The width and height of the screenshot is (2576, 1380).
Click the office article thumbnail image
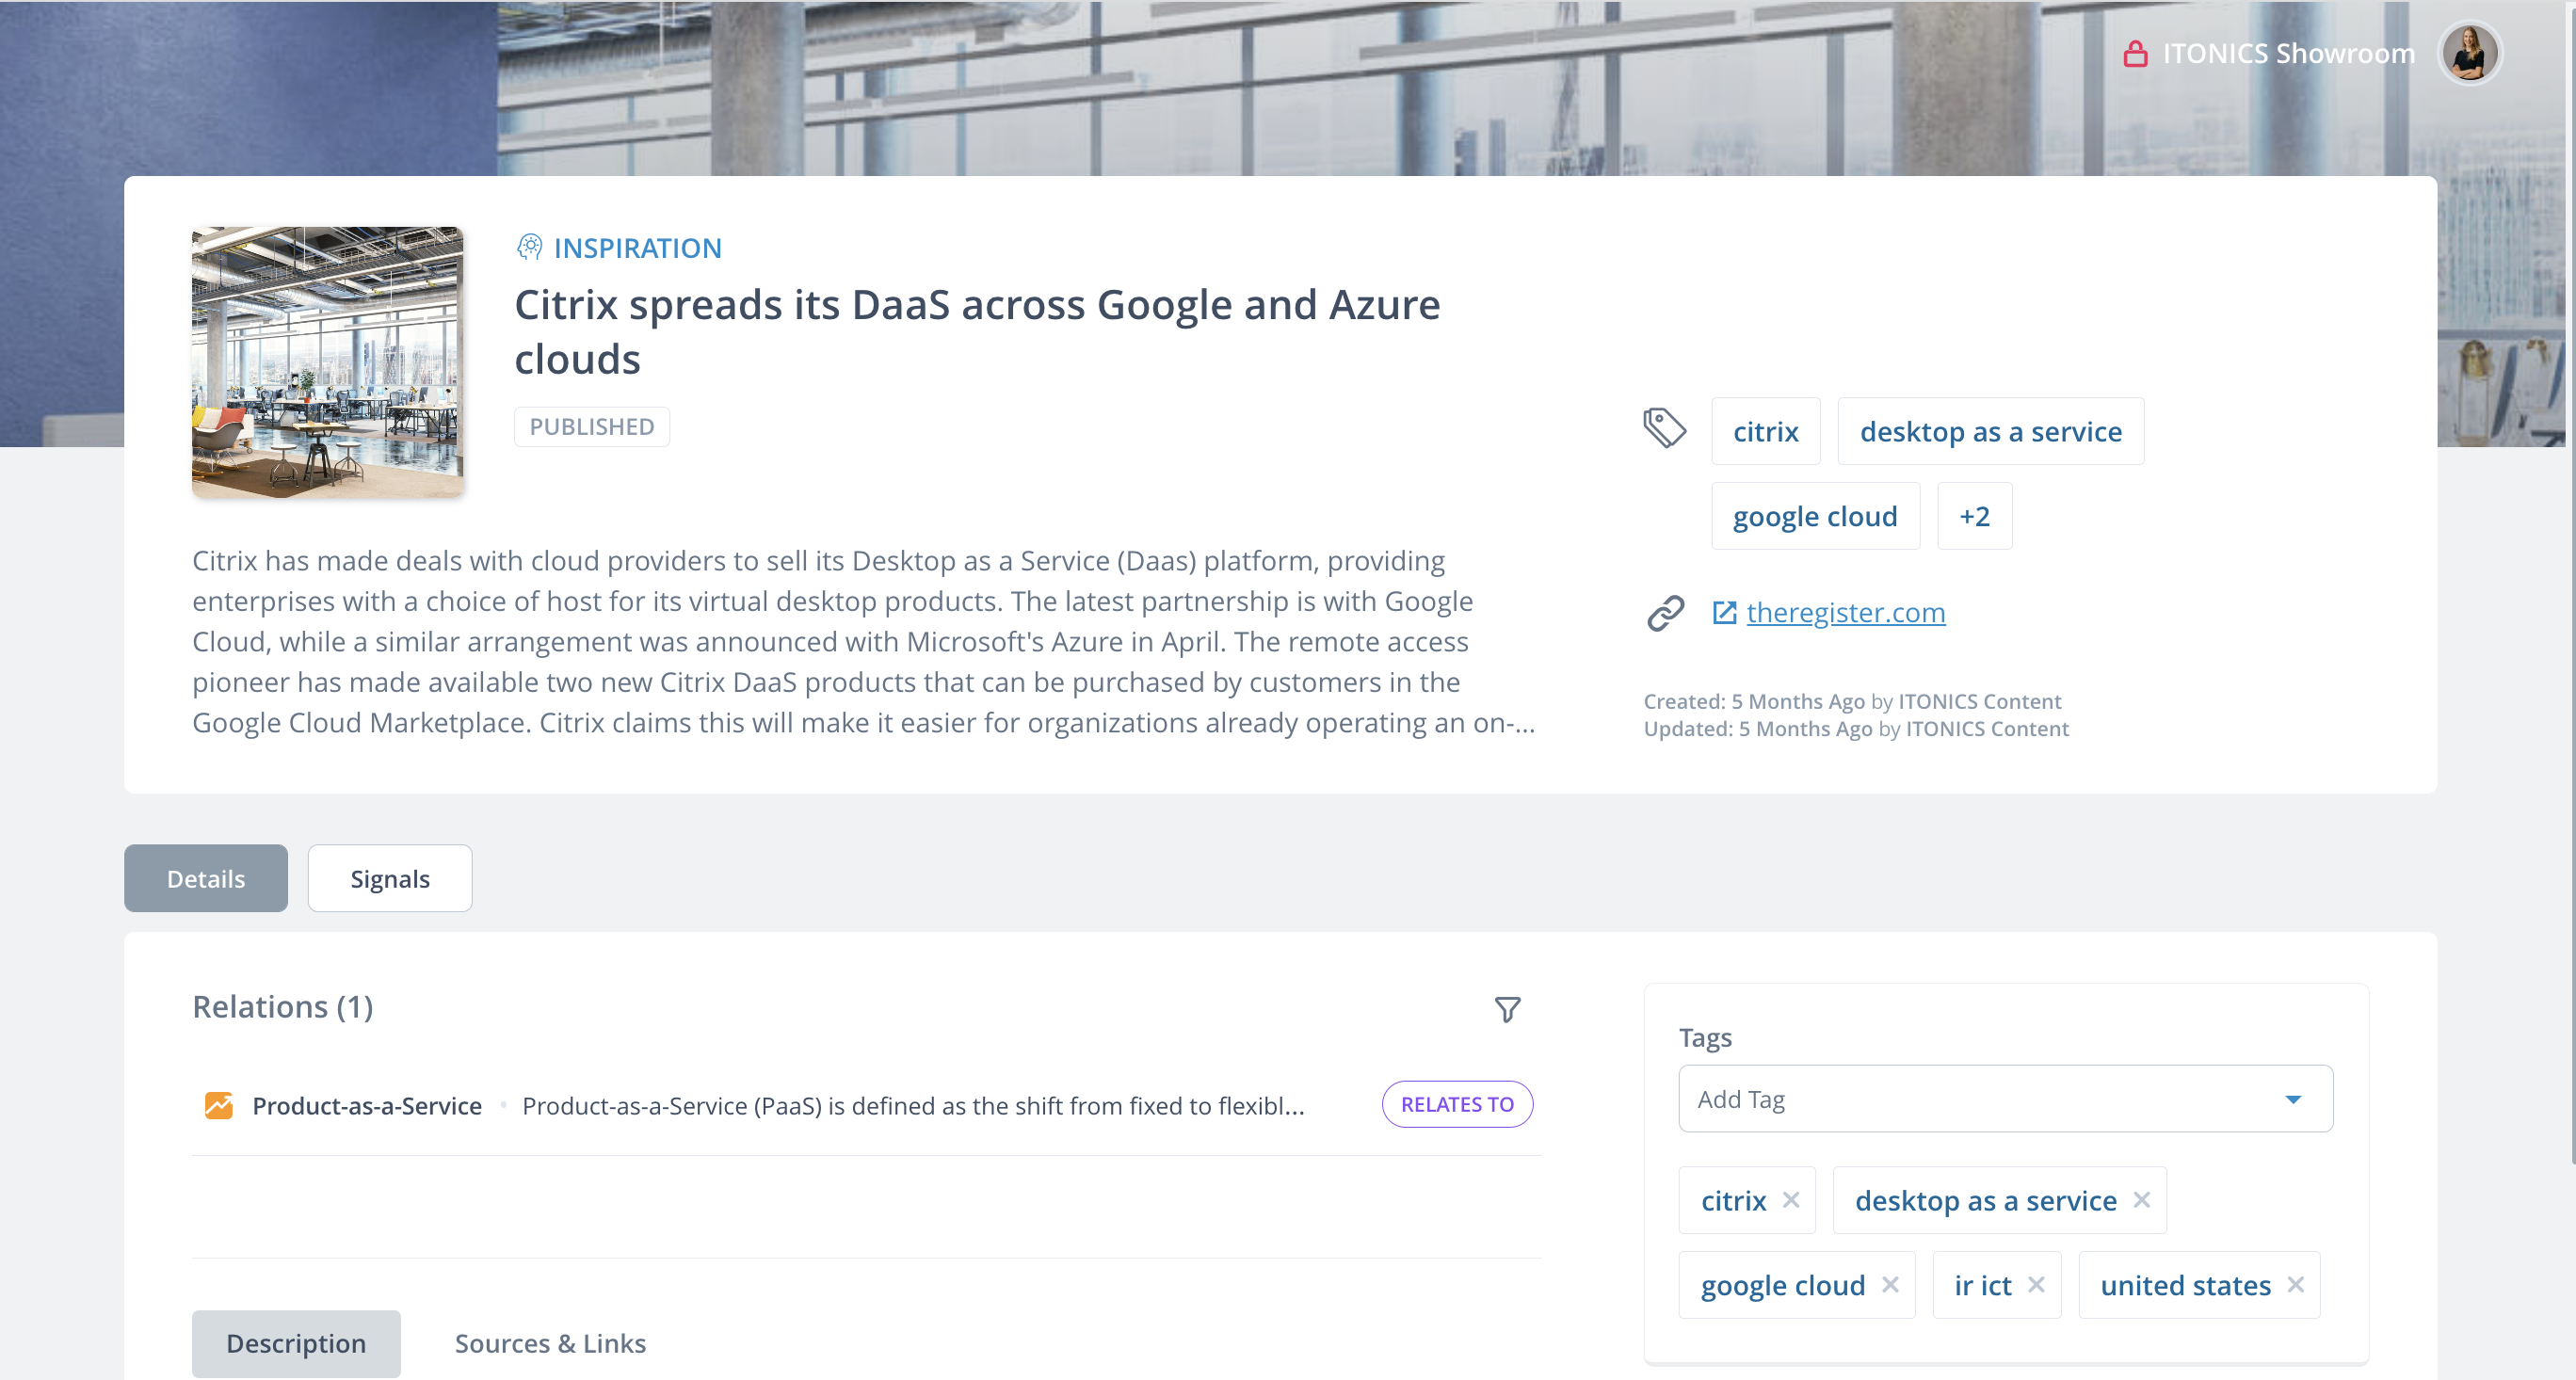[x=327, y=362]
